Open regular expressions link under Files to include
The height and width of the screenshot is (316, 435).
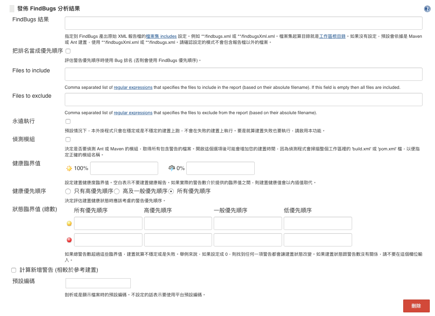pyautogui.click(x=133, y=87)
